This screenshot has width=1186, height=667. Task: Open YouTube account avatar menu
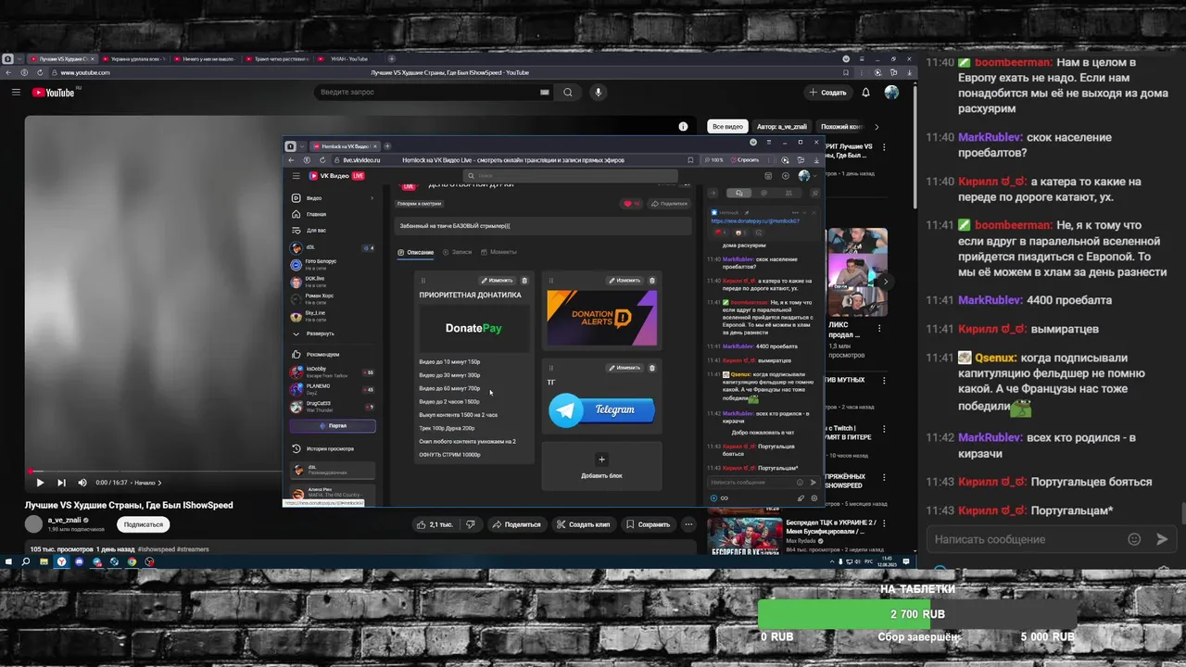click(891, 93)
